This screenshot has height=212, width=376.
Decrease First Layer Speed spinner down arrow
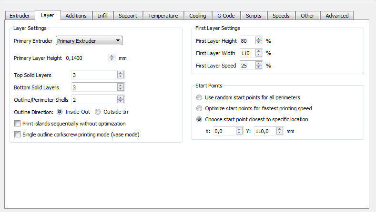(x=259, y=67)
